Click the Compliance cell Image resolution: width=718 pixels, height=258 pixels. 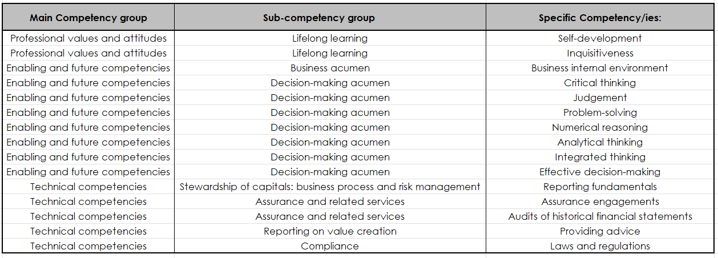[330, 246]
